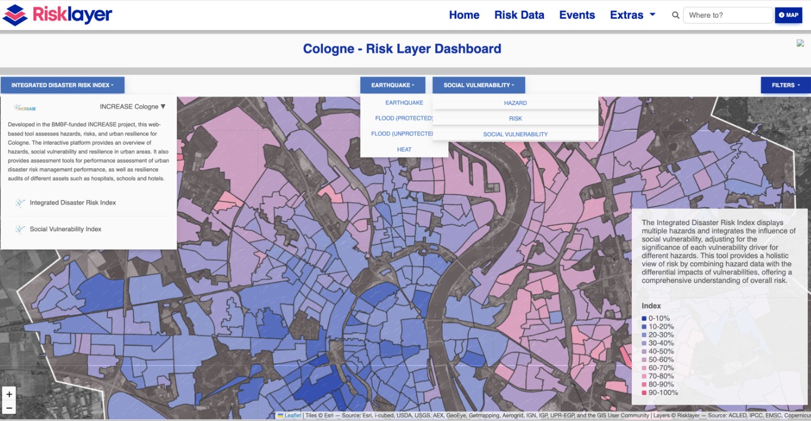The height and width of the screenshot is (421, 811).
Task: Choose Social Vulnerability menu entry
Action: click(515, 134)
